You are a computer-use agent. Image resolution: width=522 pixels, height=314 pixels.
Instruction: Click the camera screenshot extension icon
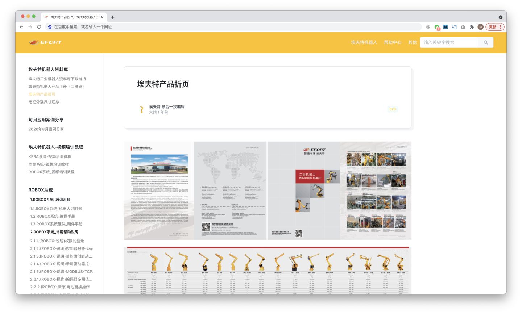[463, 27]
